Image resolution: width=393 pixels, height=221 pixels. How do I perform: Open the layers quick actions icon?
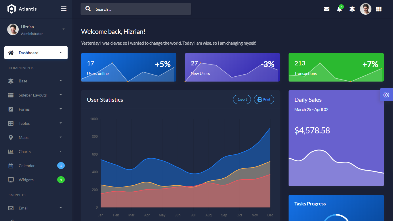[352, 9]
